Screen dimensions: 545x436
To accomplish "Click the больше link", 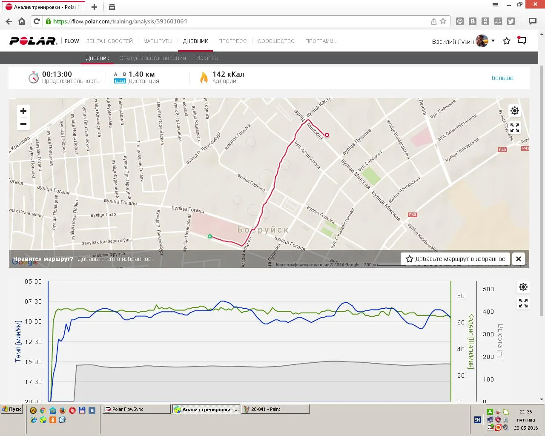I will (x=502, y=78).
